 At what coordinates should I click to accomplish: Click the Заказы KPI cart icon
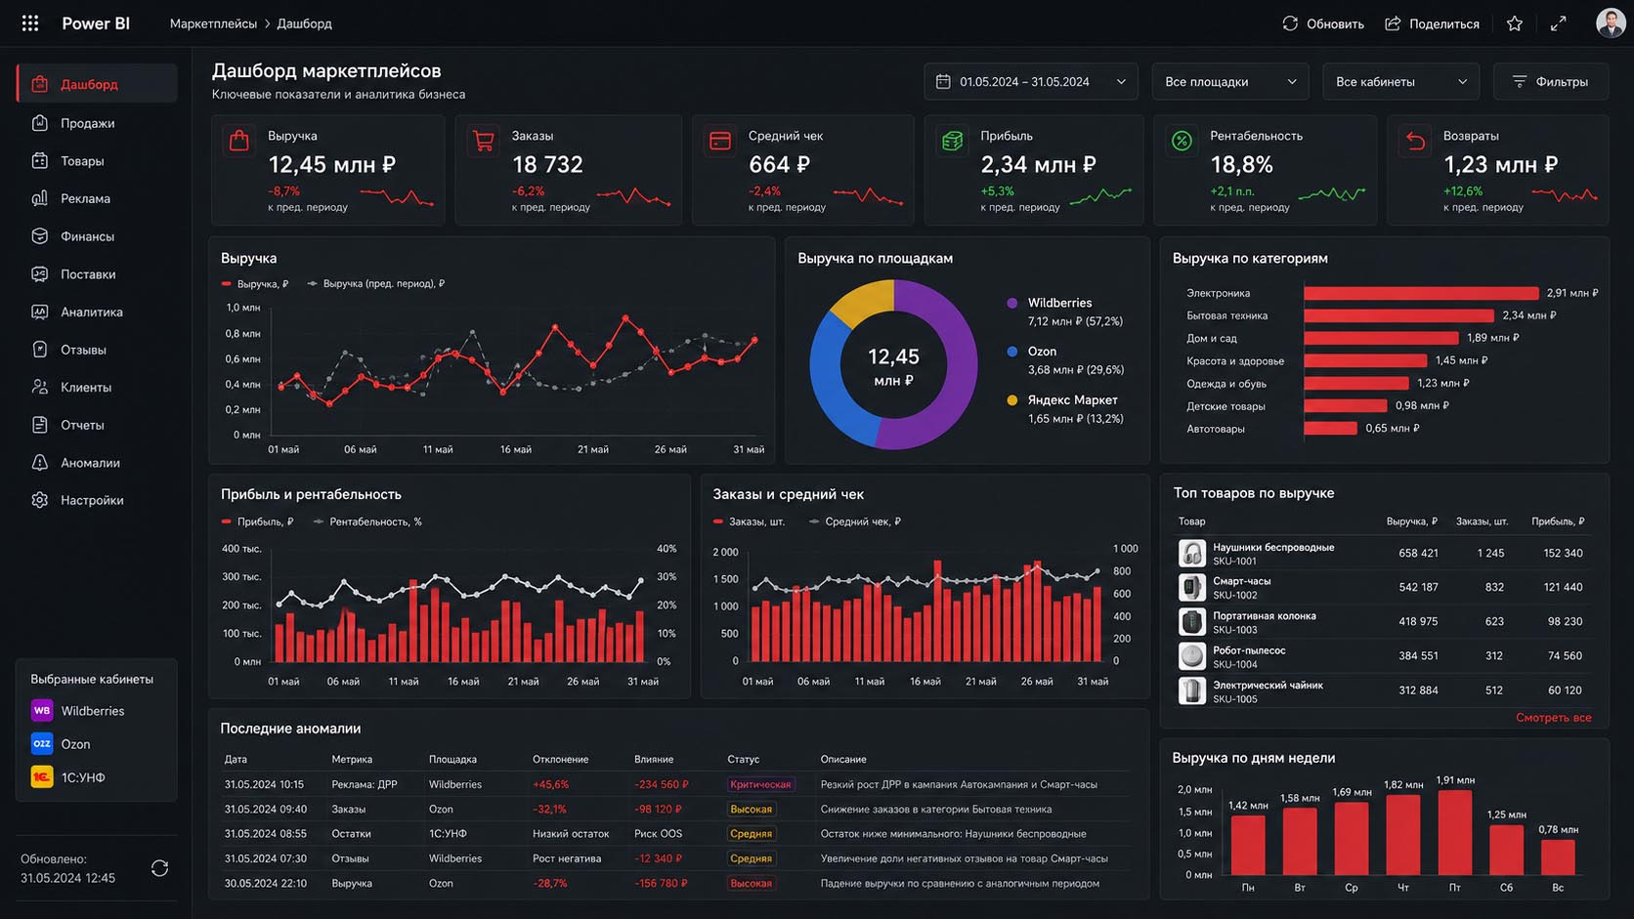483,141
